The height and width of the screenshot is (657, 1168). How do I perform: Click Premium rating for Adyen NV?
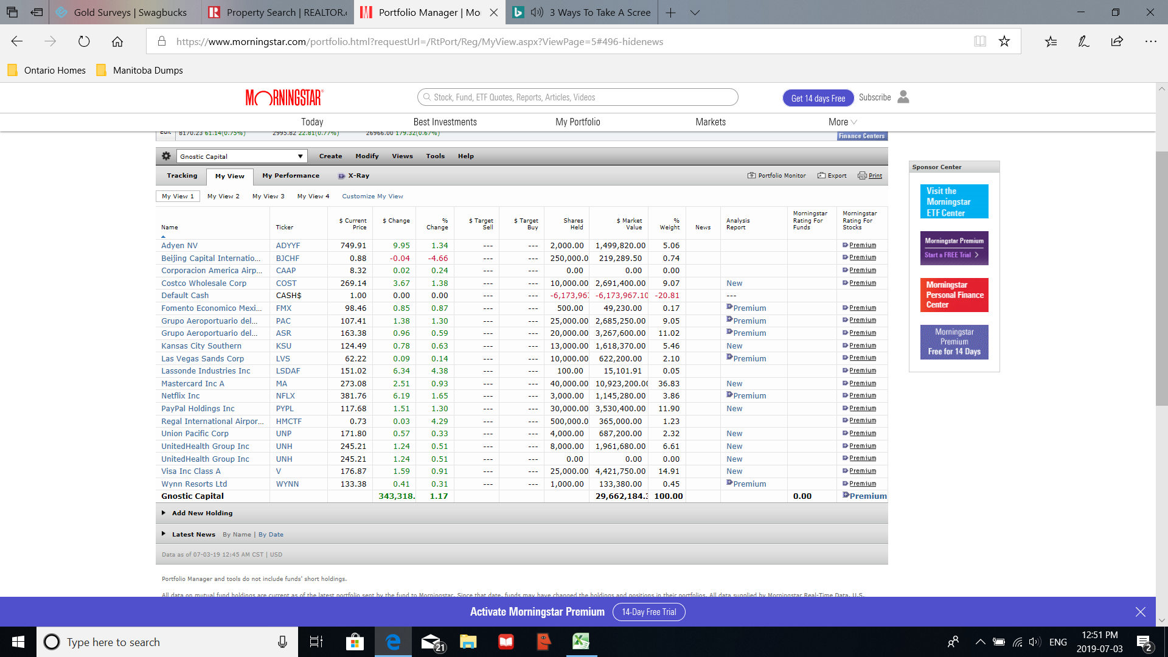pyautogui.click(x=862, y=245)
